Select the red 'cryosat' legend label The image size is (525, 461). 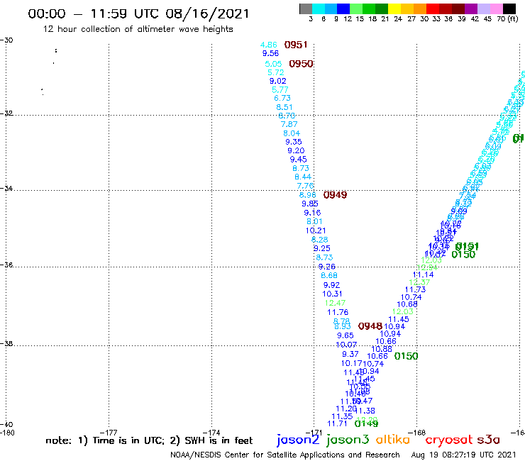pyautogui.click(x=449, y=440)
